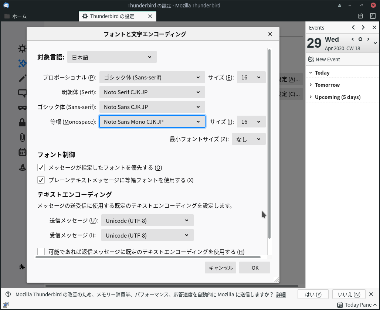Click the question mark icon in notification bar

(x=8, y=294)
